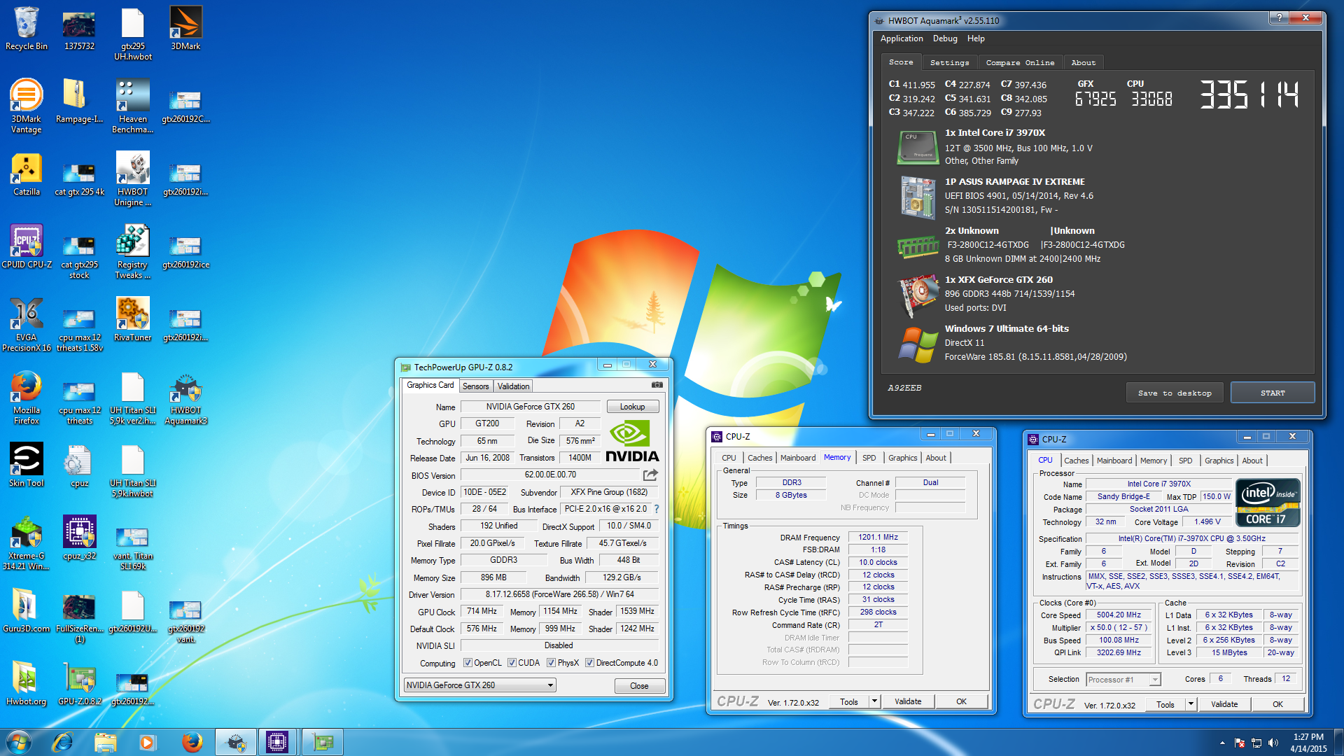This screenshot has height=756, width=1344.
Task: Open the 3DMark desktop shortcut
Action: [185, 28]
